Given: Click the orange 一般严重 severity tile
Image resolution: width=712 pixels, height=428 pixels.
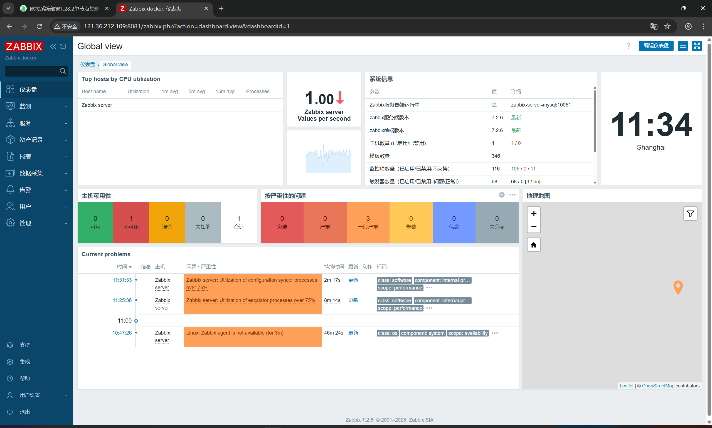Looking at the screenshot, I should pyautogui.click(x=368, y=222).
